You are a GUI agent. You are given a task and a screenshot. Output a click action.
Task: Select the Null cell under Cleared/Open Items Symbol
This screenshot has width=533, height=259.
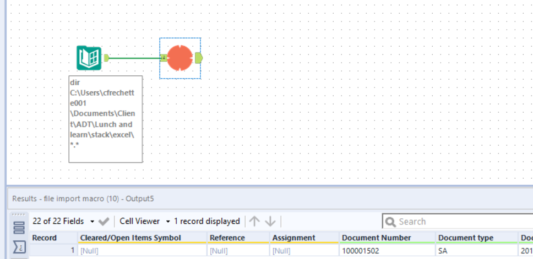pyautogui.click(x=142, y=251)
